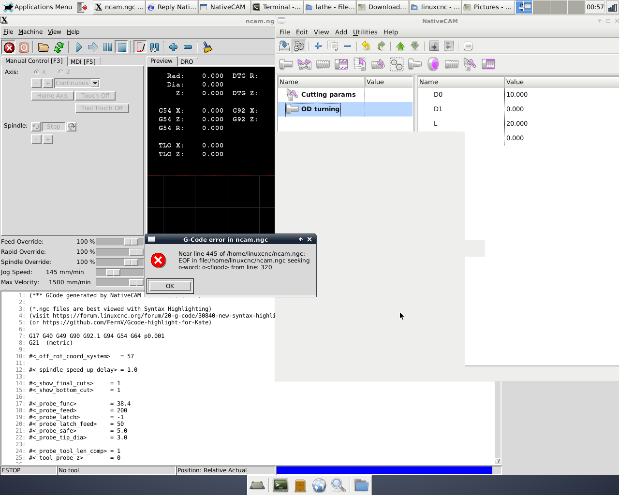Clear live plot with broom icon
Viewport: 619px width, 495px height.
207,47
